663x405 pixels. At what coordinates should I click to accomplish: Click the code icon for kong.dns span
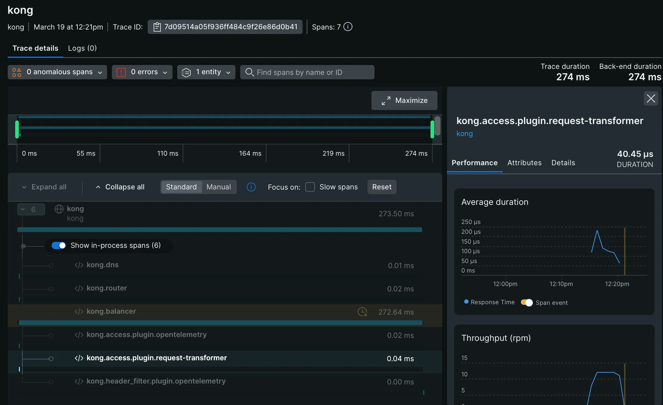79,265
